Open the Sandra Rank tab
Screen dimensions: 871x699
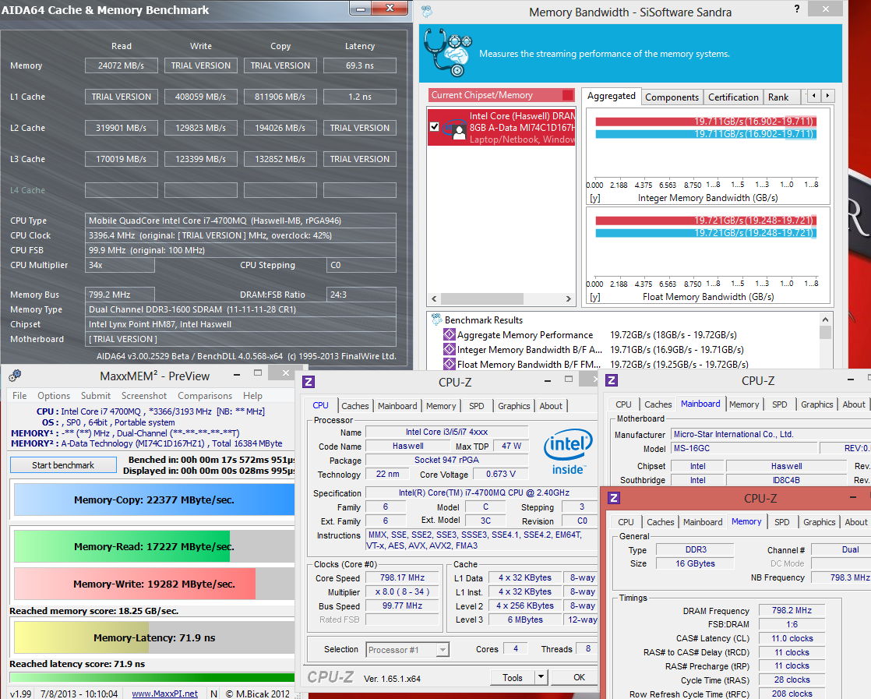pos(778,97)
